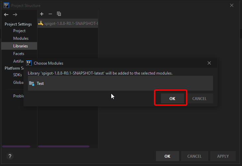Click the forward navigation arrow

(15, 15)
